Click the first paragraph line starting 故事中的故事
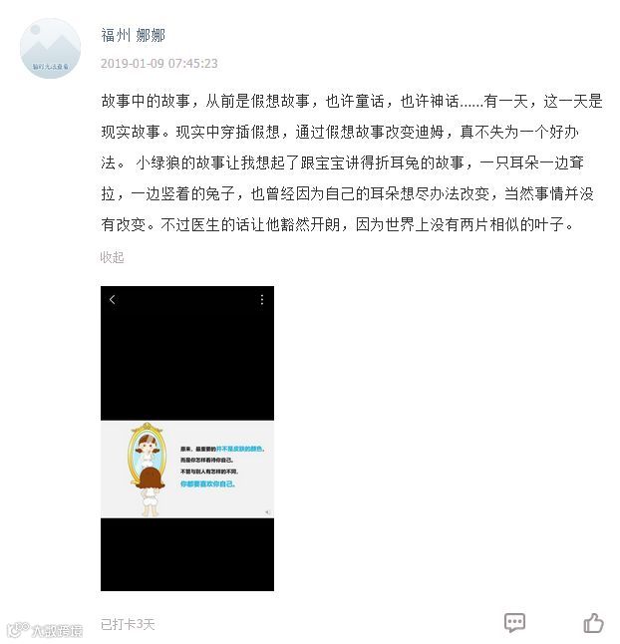 tap(352, 101)
